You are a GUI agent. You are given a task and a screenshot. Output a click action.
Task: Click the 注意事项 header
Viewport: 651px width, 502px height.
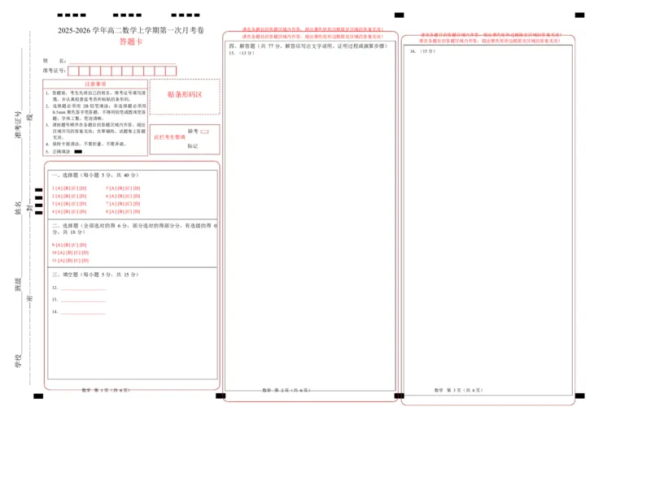click(x=95, y=84)
